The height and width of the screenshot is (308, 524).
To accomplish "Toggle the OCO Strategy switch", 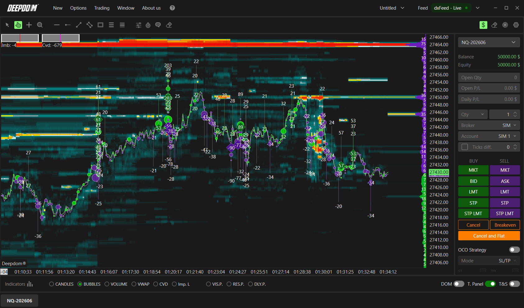I will (514, 250).
